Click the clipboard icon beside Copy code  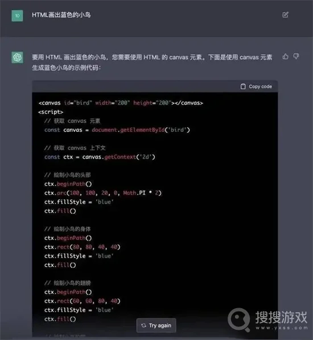pyautogui.click(x=243, y=86)
